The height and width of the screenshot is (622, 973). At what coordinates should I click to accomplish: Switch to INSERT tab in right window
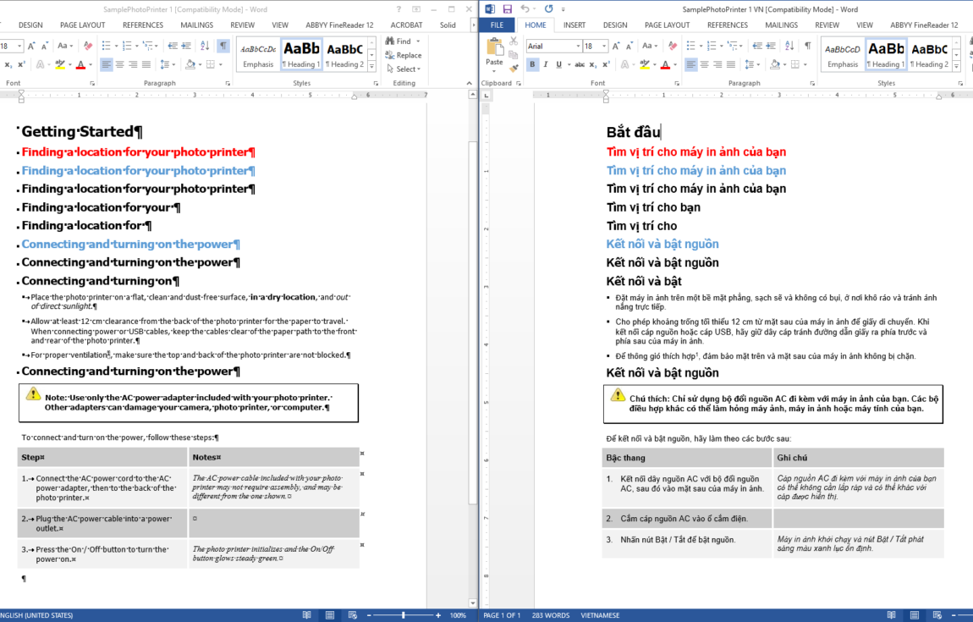(574, 25)
